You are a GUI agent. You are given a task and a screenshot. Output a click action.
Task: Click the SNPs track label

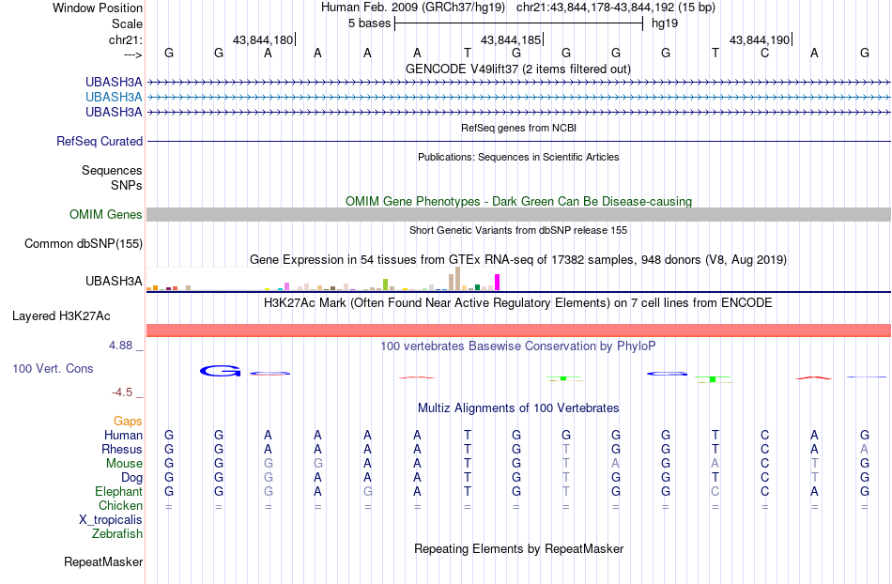tap(127, 185)
